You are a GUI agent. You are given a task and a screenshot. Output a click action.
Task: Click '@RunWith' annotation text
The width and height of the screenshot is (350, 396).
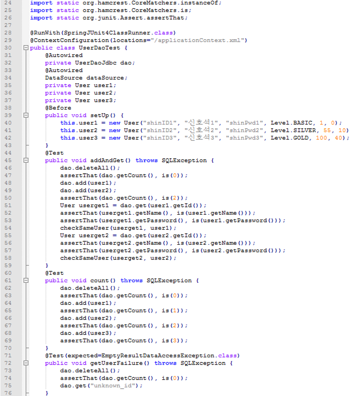pyautogui.click(x=45, y=33)
